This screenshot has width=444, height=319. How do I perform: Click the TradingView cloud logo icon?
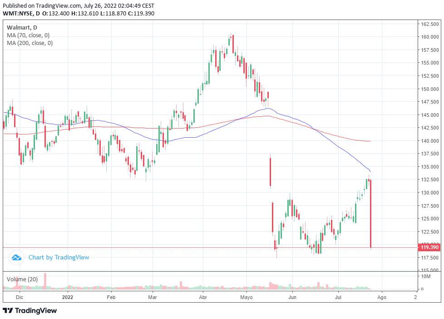pos(16,258)
